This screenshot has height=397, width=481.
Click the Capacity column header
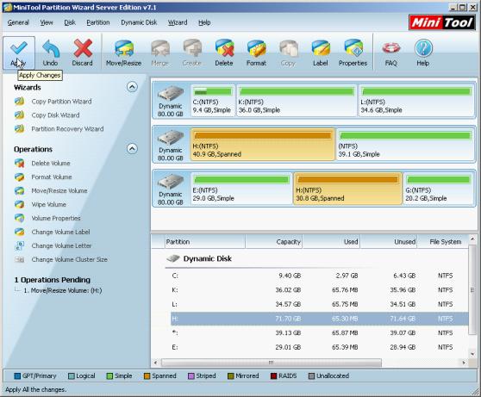(273, 242)
